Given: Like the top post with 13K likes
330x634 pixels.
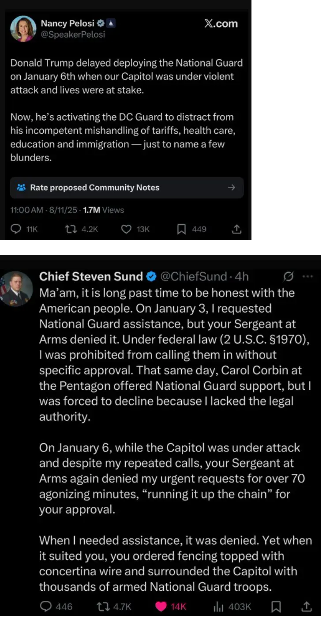Looking at the screenshot, I should point(127,229).
